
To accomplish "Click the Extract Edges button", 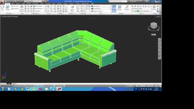I will (38, 6).
